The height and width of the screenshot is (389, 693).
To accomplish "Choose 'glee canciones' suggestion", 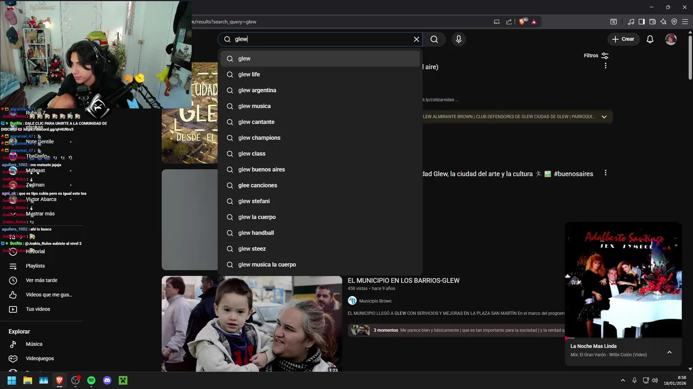I will (320, 185).
